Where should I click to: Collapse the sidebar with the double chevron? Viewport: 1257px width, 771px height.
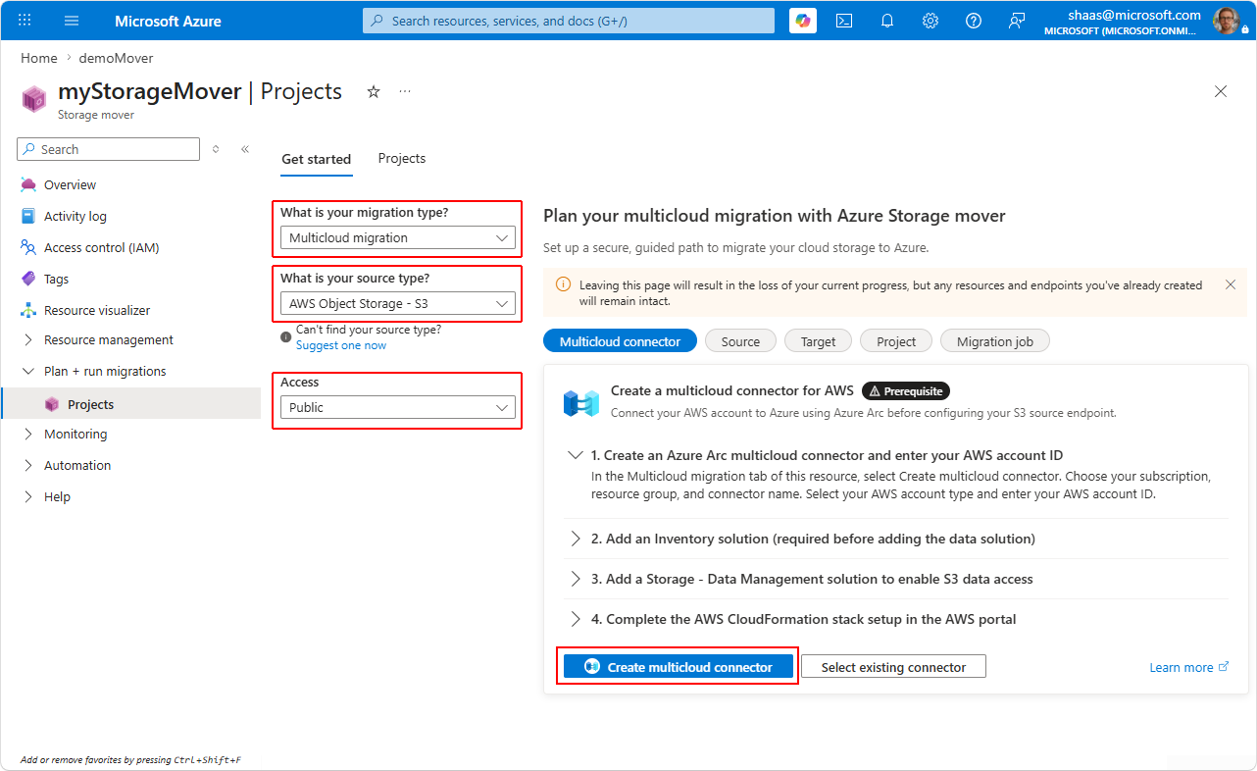(245, 149)
